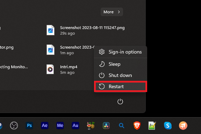Open the orange paper plane app icon

click(183, 125)
